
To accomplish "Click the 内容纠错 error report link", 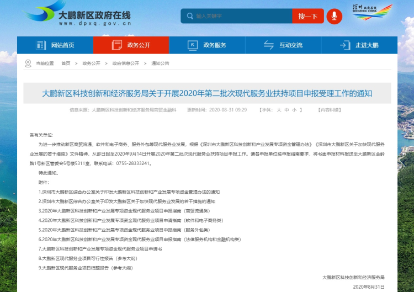I will click(x=330, y=110).
